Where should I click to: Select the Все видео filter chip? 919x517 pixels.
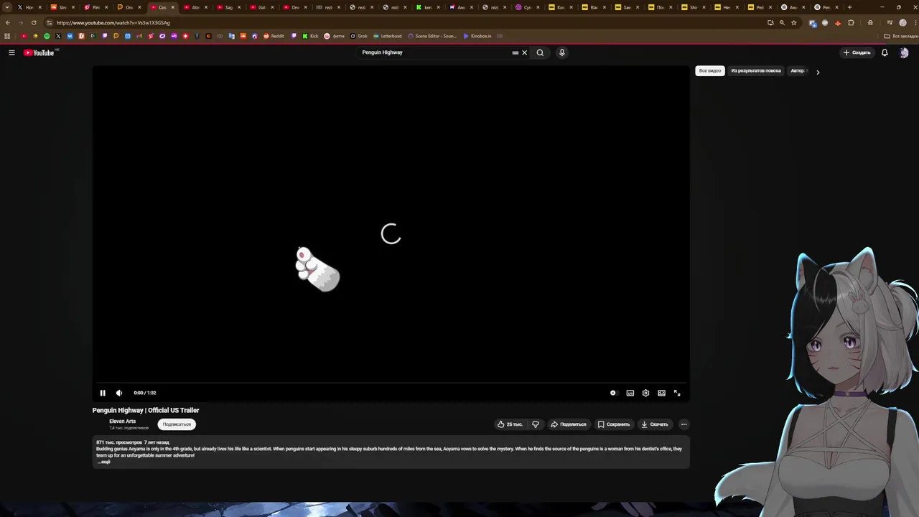pos(710,71)
